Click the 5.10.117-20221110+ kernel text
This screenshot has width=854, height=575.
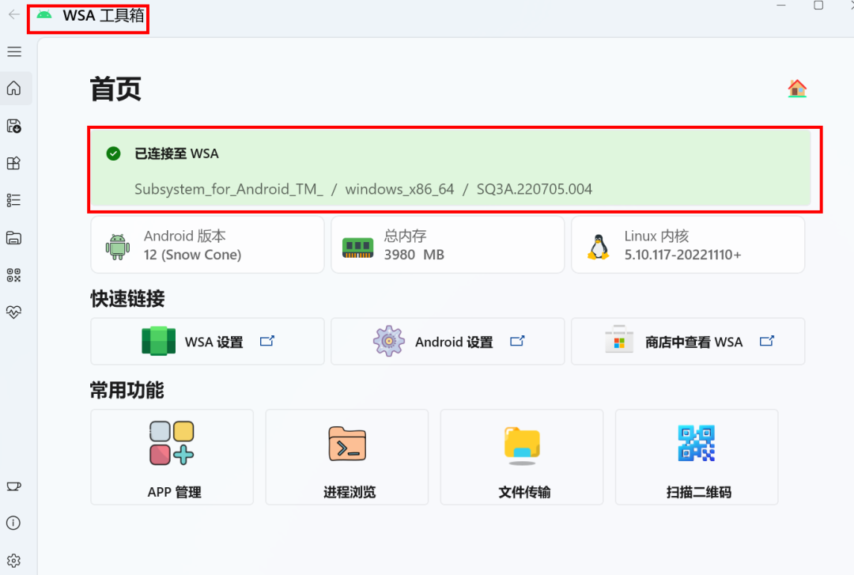click(682, 255)
